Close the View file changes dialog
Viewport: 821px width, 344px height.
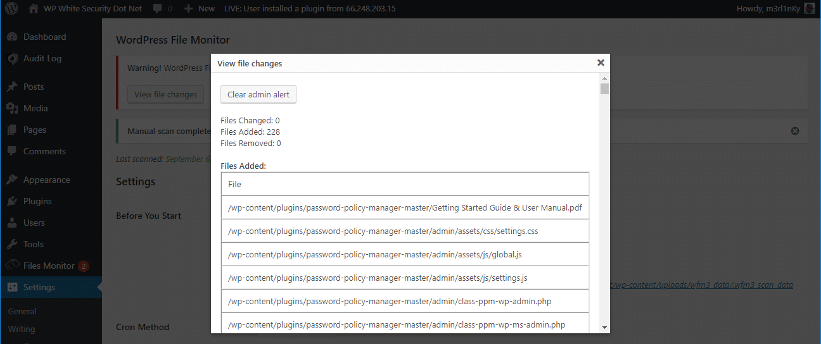pyautogui.click(x=601, y=63)
